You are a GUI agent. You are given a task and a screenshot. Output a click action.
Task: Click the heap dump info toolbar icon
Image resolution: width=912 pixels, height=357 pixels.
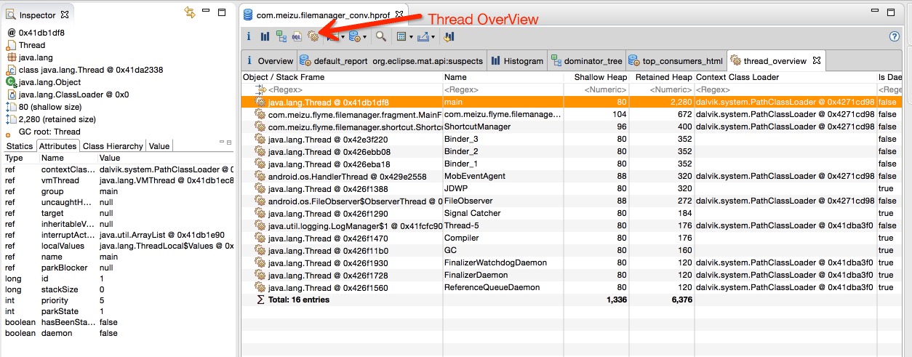[249, 36]
